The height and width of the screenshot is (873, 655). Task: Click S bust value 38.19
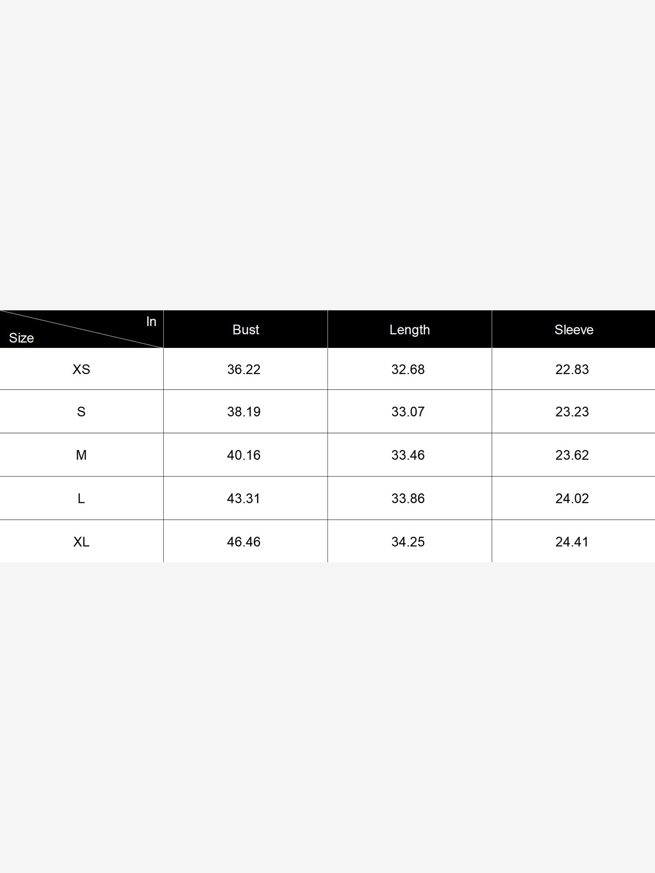[244, 412]
